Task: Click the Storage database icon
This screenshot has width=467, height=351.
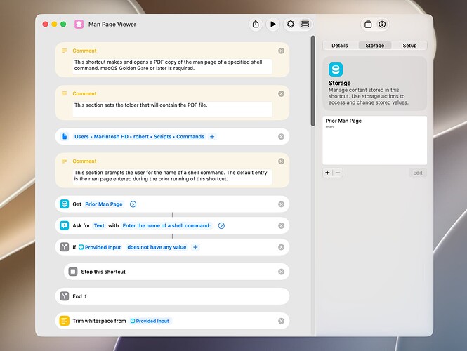Action: (x=336, y=69)
